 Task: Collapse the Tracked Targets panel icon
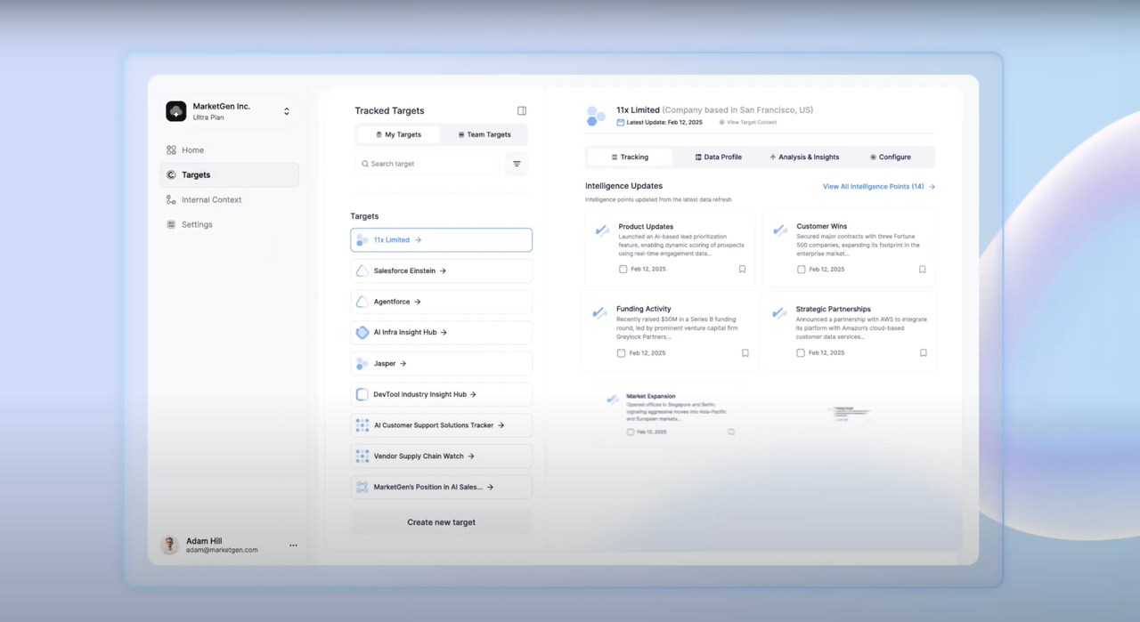tap(522, 111)
